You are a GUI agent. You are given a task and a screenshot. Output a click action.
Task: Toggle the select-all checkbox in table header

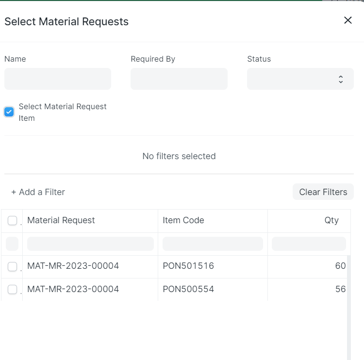coord(13,221)
